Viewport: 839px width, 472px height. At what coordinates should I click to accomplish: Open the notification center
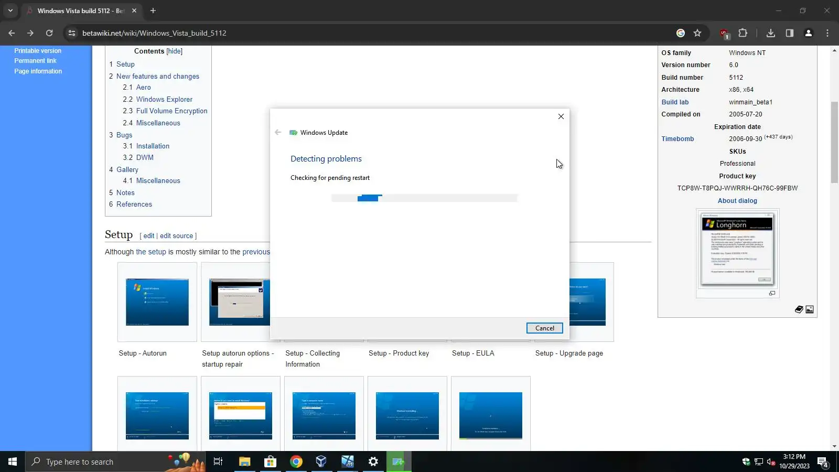tap(823, 462)
